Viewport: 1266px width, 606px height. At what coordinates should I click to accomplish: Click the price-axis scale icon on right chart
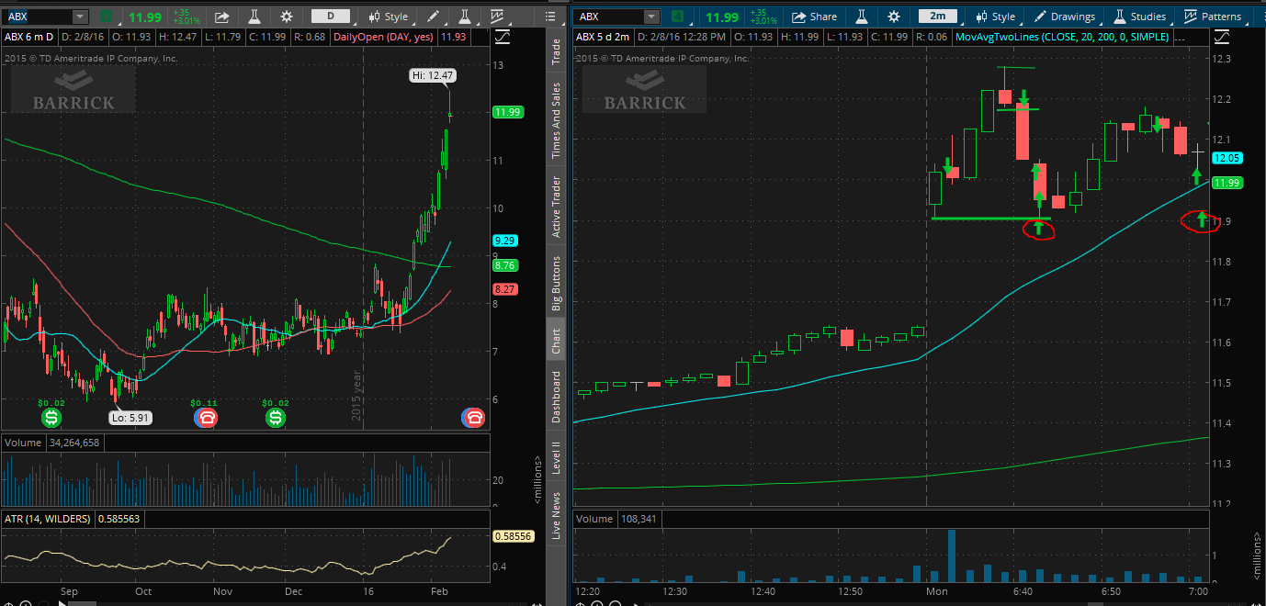tap(1220, 37)
